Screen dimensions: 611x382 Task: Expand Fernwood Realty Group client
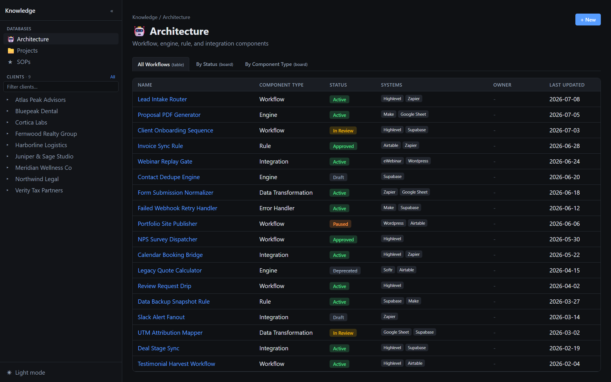8,134
